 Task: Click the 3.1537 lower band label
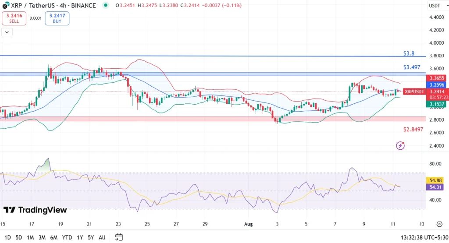(437, 104)
